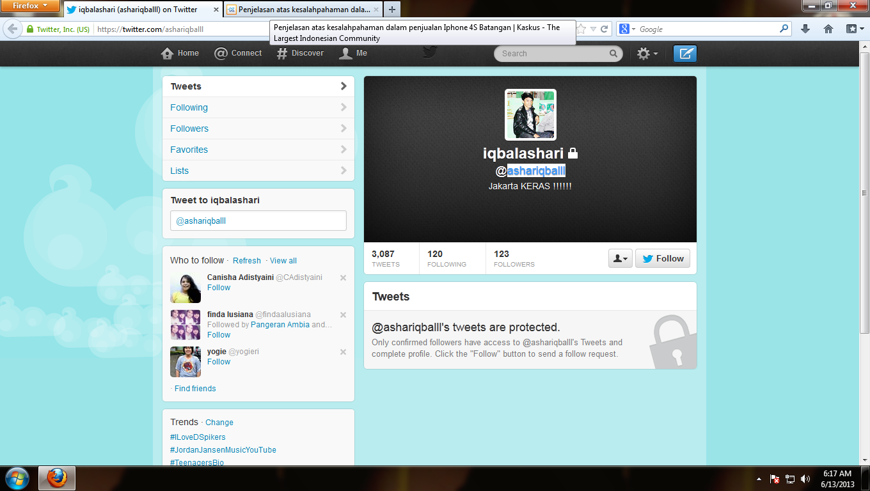Bookmark this page with the star icon
This screenshot has height=491, width=870.
point(581,29)
